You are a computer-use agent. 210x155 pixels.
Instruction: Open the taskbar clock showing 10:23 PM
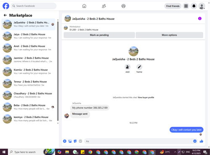click(196, 152)
